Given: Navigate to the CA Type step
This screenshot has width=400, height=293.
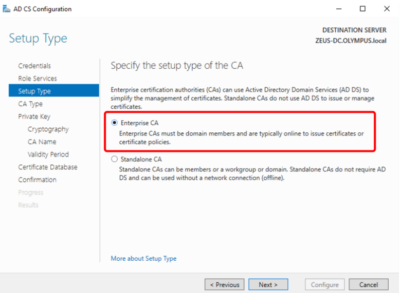Looking at the screenshot, I should [x=30, y=104].
